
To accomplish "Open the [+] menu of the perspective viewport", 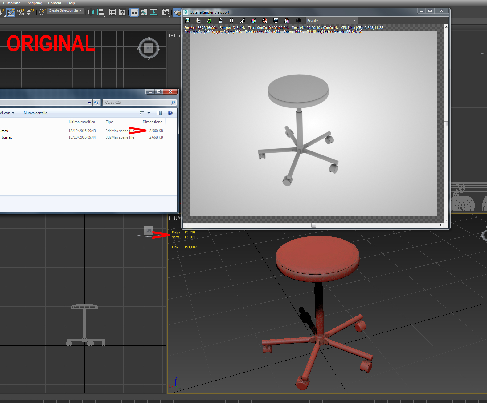I will (x=172, y=218).
